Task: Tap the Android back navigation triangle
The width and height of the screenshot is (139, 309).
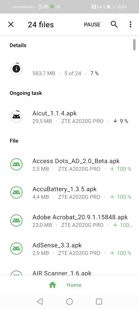Action: pos(40,301)
